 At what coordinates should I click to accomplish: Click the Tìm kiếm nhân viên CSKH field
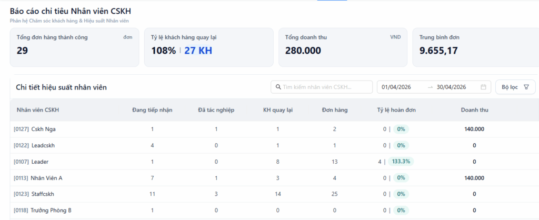(x=322, y=87)
